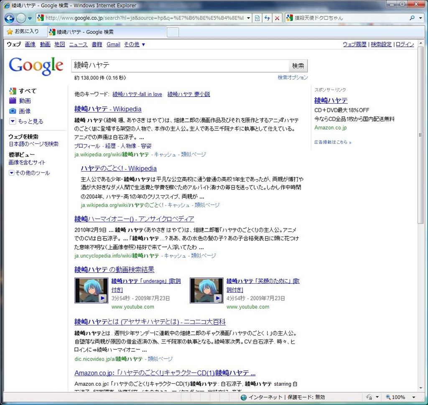Expand もっと見る in sidebar
This screenshot has height=405, width=428.
(26, 121)
